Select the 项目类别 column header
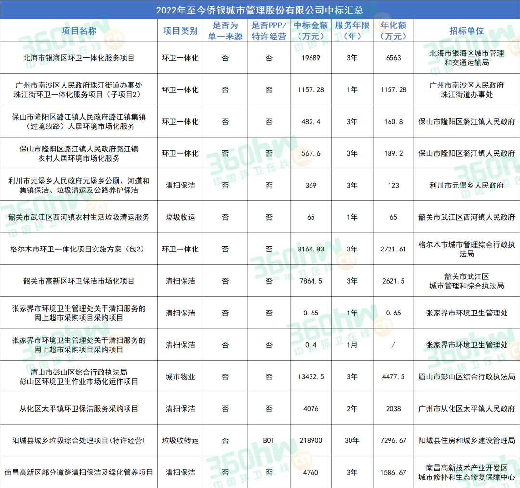 [x=181, y=31]
